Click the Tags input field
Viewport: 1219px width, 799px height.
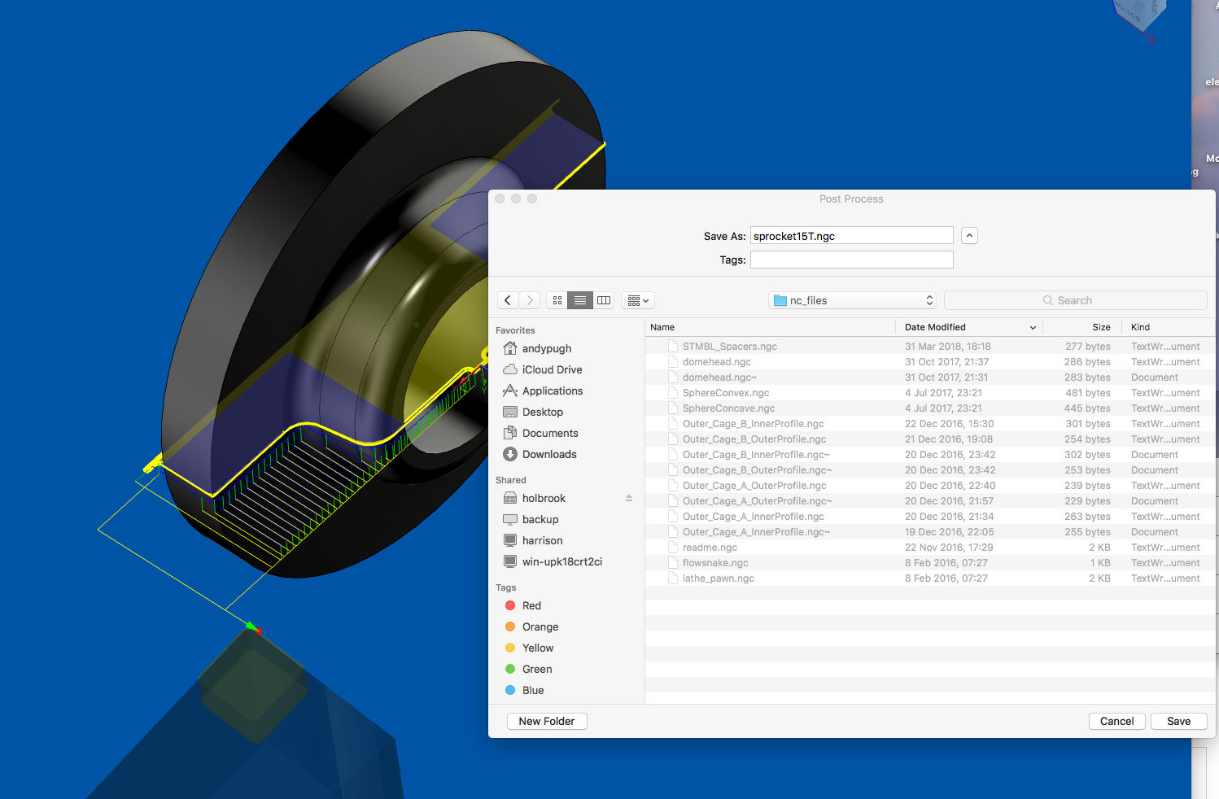tap(851, 260)
